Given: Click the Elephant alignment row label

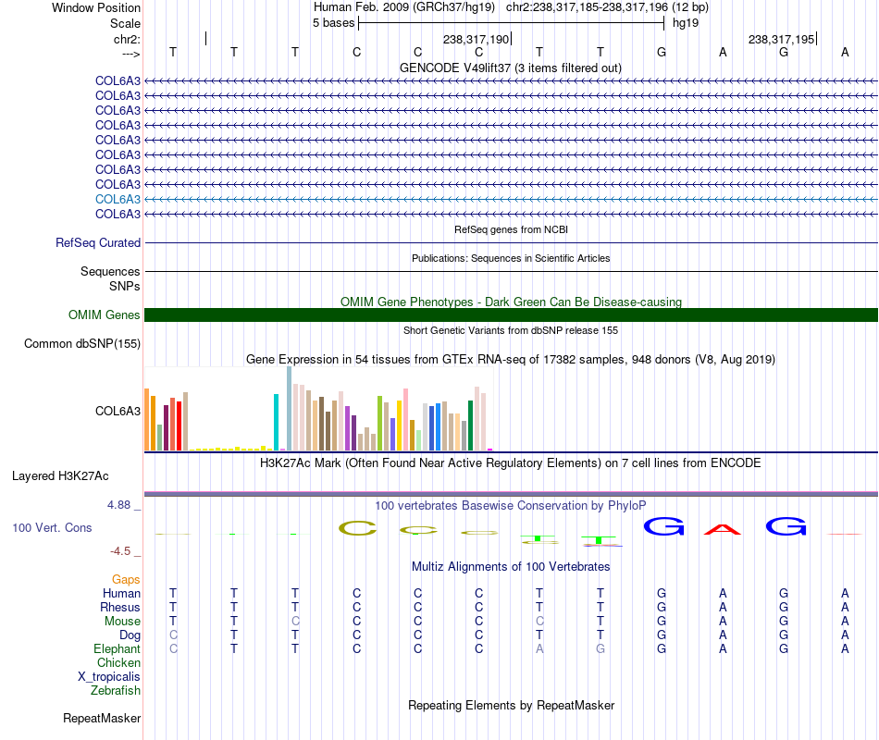Looking at the screenshot, I should tap(117, 648).
